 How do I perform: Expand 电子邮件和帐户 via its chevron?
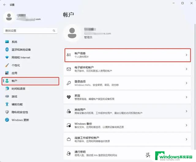coord(187,69)
